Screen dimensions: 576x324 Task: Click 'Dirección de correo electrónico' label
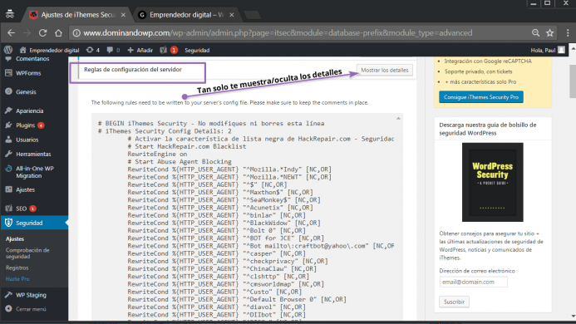click(x=477, y=271)
